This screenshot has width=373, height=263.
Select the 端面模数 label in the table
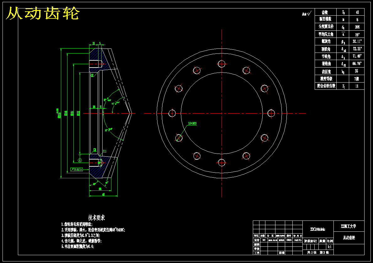click(325, 19)
